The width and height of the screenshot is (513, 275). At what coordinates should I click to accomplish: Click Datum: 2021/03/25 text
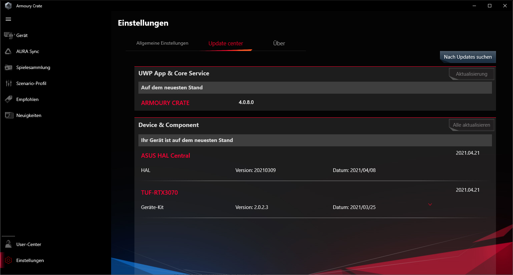click(x=354, y=207)
